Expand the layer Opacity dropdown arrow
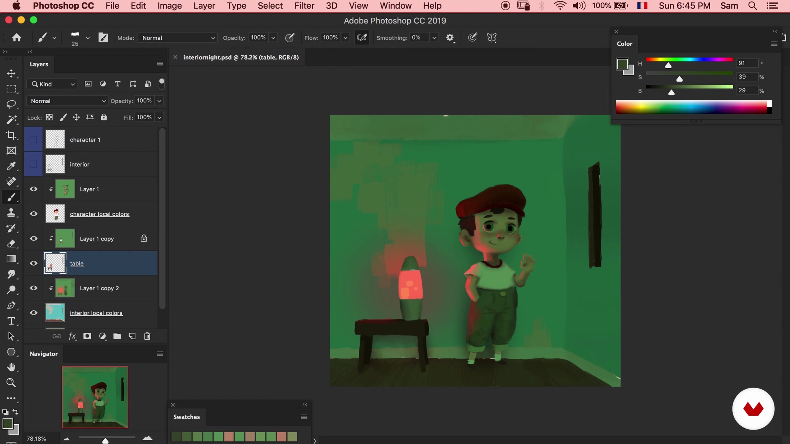Viewport: 790px width, 444px height. [x=159, y=101]
